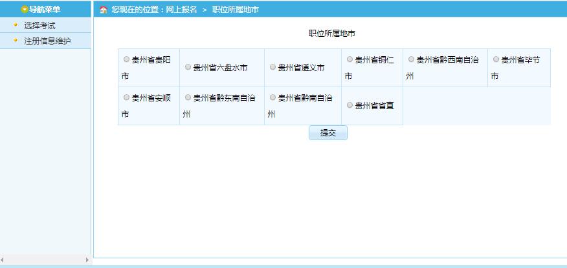
Task: Choose the 贵州省毕节市 radio button
Action: coord(496,59)
